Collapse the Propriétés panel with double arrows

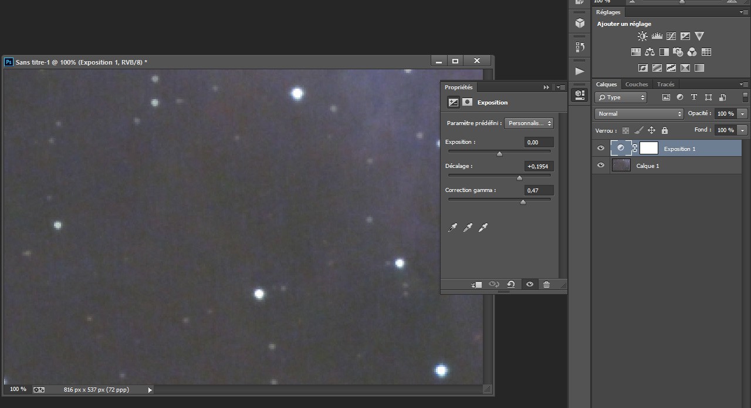click(546, 87)
